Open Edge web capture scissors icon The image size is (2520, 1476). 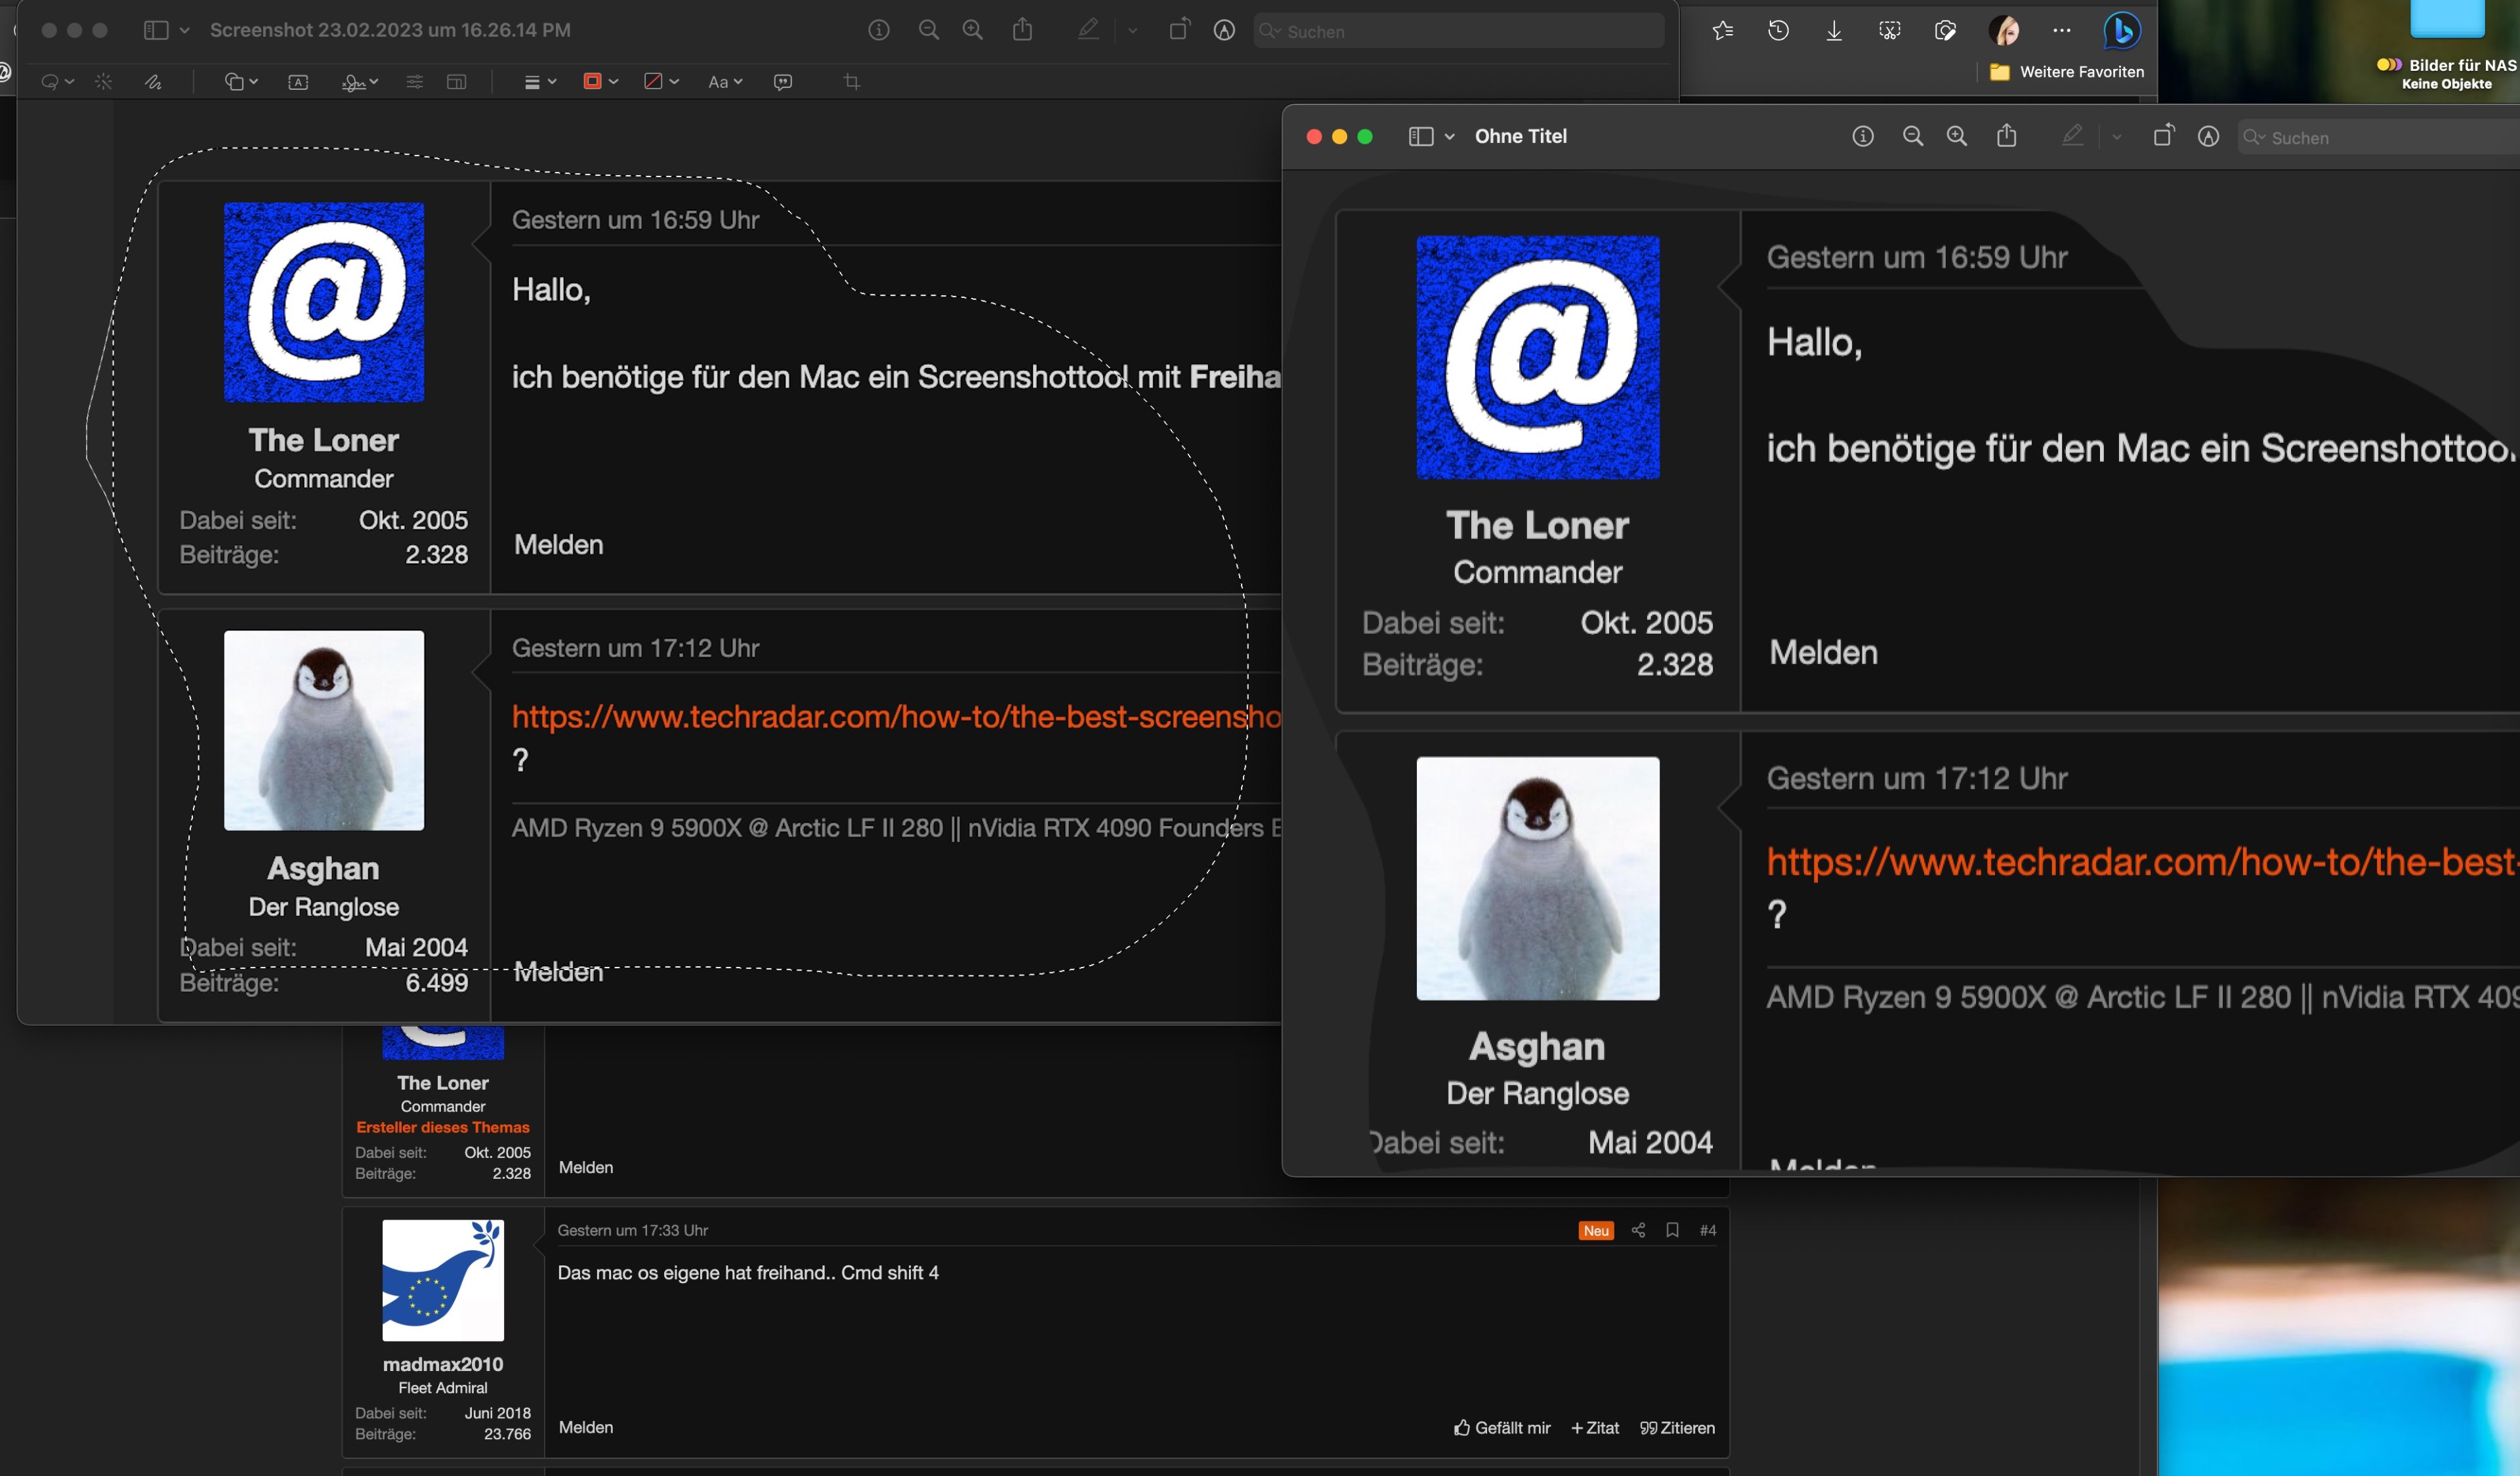tap(1889, 31)
